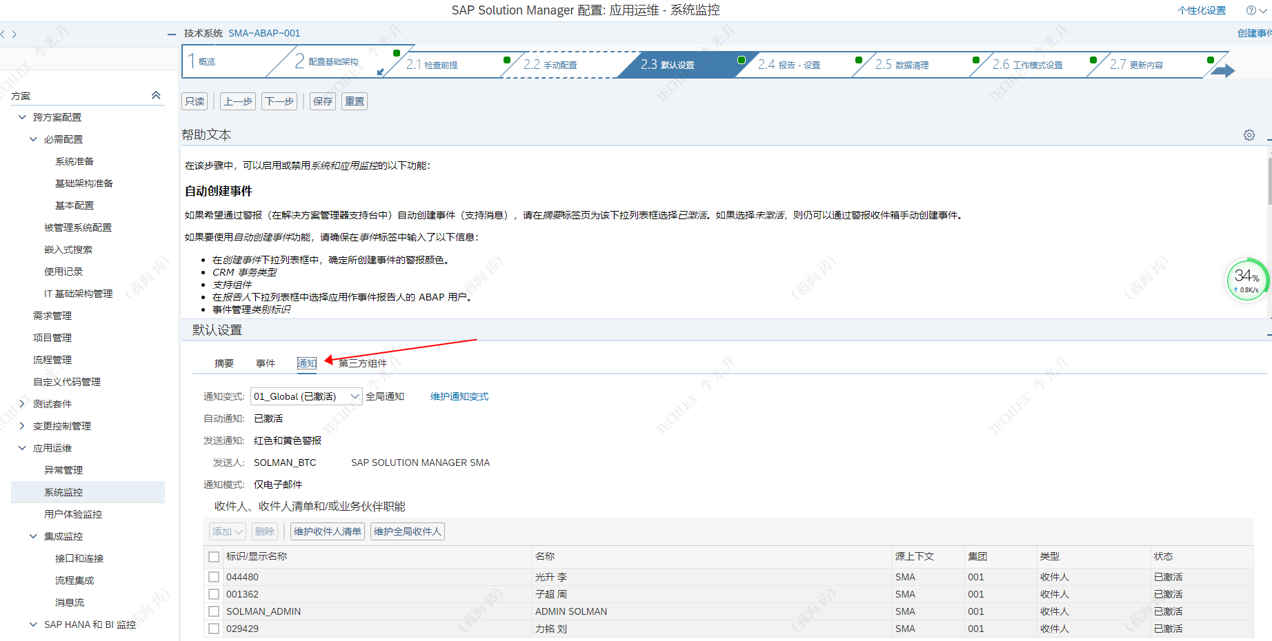The image size is (1272, 641).
Task: Collapse the SAP HANA 和 BI 监控 node
Action: (x=33, y=624)
